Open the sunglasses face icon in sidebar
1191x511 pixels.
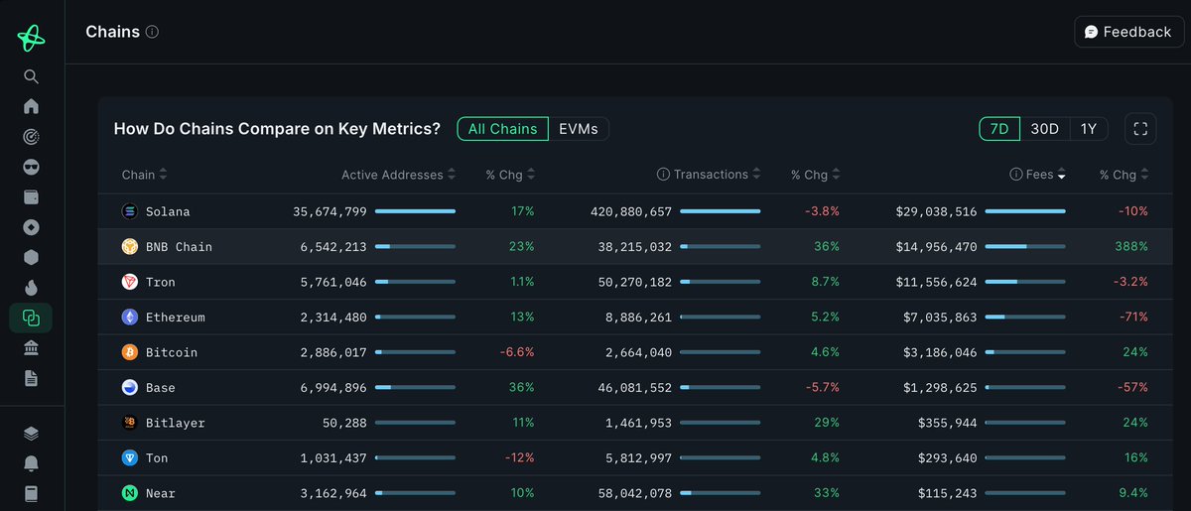[31, 167]
